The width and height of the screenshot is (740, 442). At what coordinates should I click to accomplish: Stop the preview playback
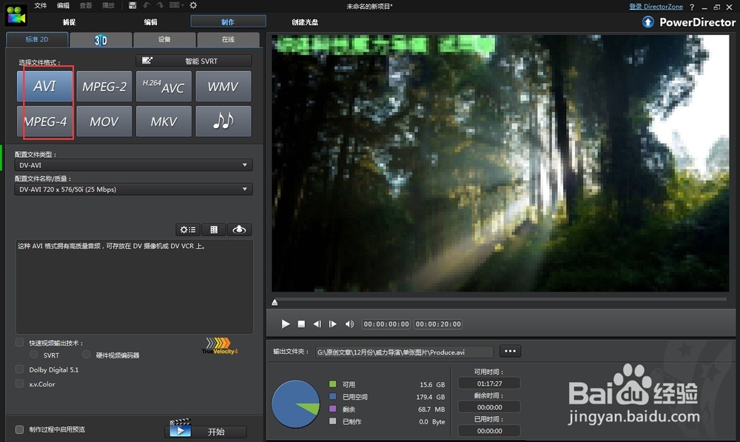pyautogui.click(x=301, y=324)
